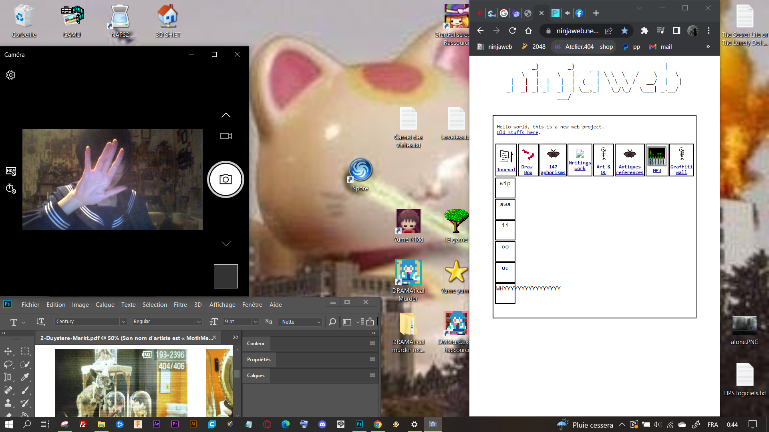This screenshot has height=432, width=769.
Task: Select the Crop tool in Photoshop
Action: pyautogui.click(x=8, y=377)
